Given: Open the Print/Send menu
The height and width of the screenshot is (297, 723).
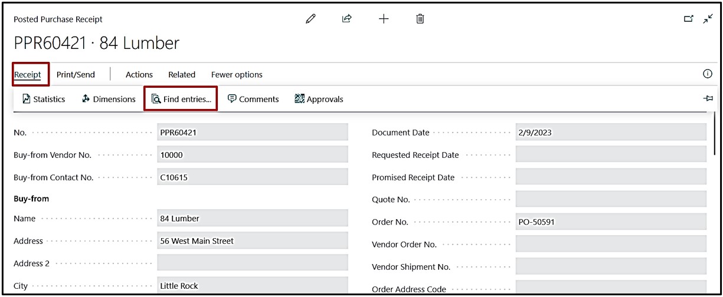Looking at the screenshot, I should coord(76,75).
